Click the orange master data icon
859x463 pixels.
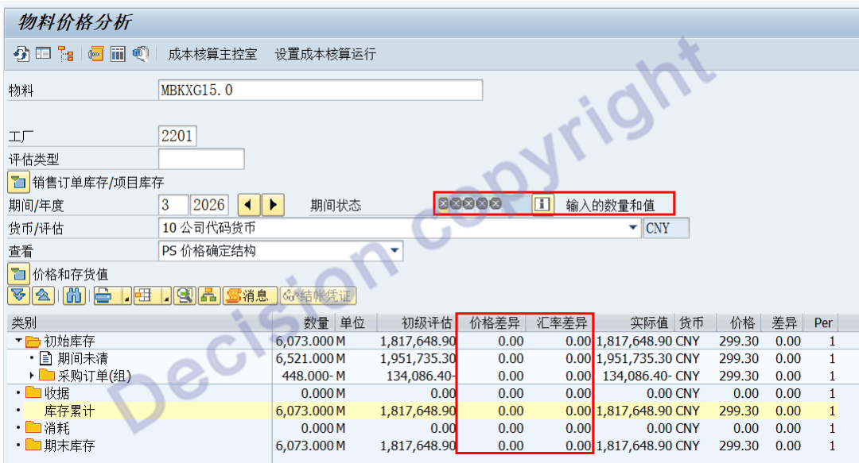[x=96, y=54]
